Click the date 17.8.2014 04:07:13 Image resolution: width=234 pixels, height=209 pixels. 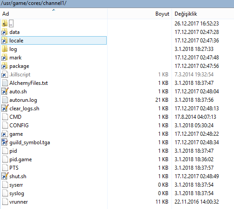pyautogui.click(x=195, y=117)
